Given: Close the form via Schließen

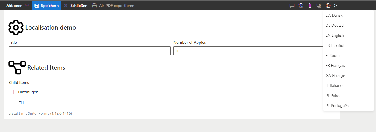Looking at the screenshot, I should (76, 6).
